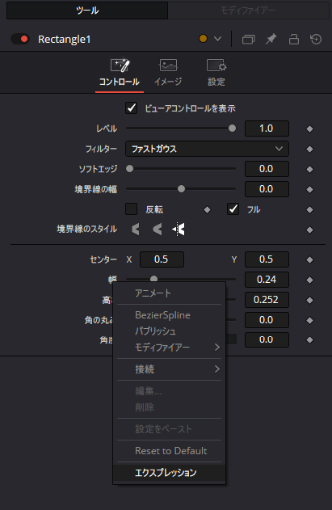Click the ソフトエッジ keyframe diamond
This screenshot has width=332, height=510.
tap(309, 169)
